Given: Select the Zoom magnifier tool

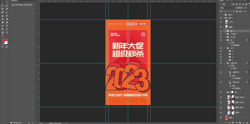Looking at the screenshot, I should point(7,33).
